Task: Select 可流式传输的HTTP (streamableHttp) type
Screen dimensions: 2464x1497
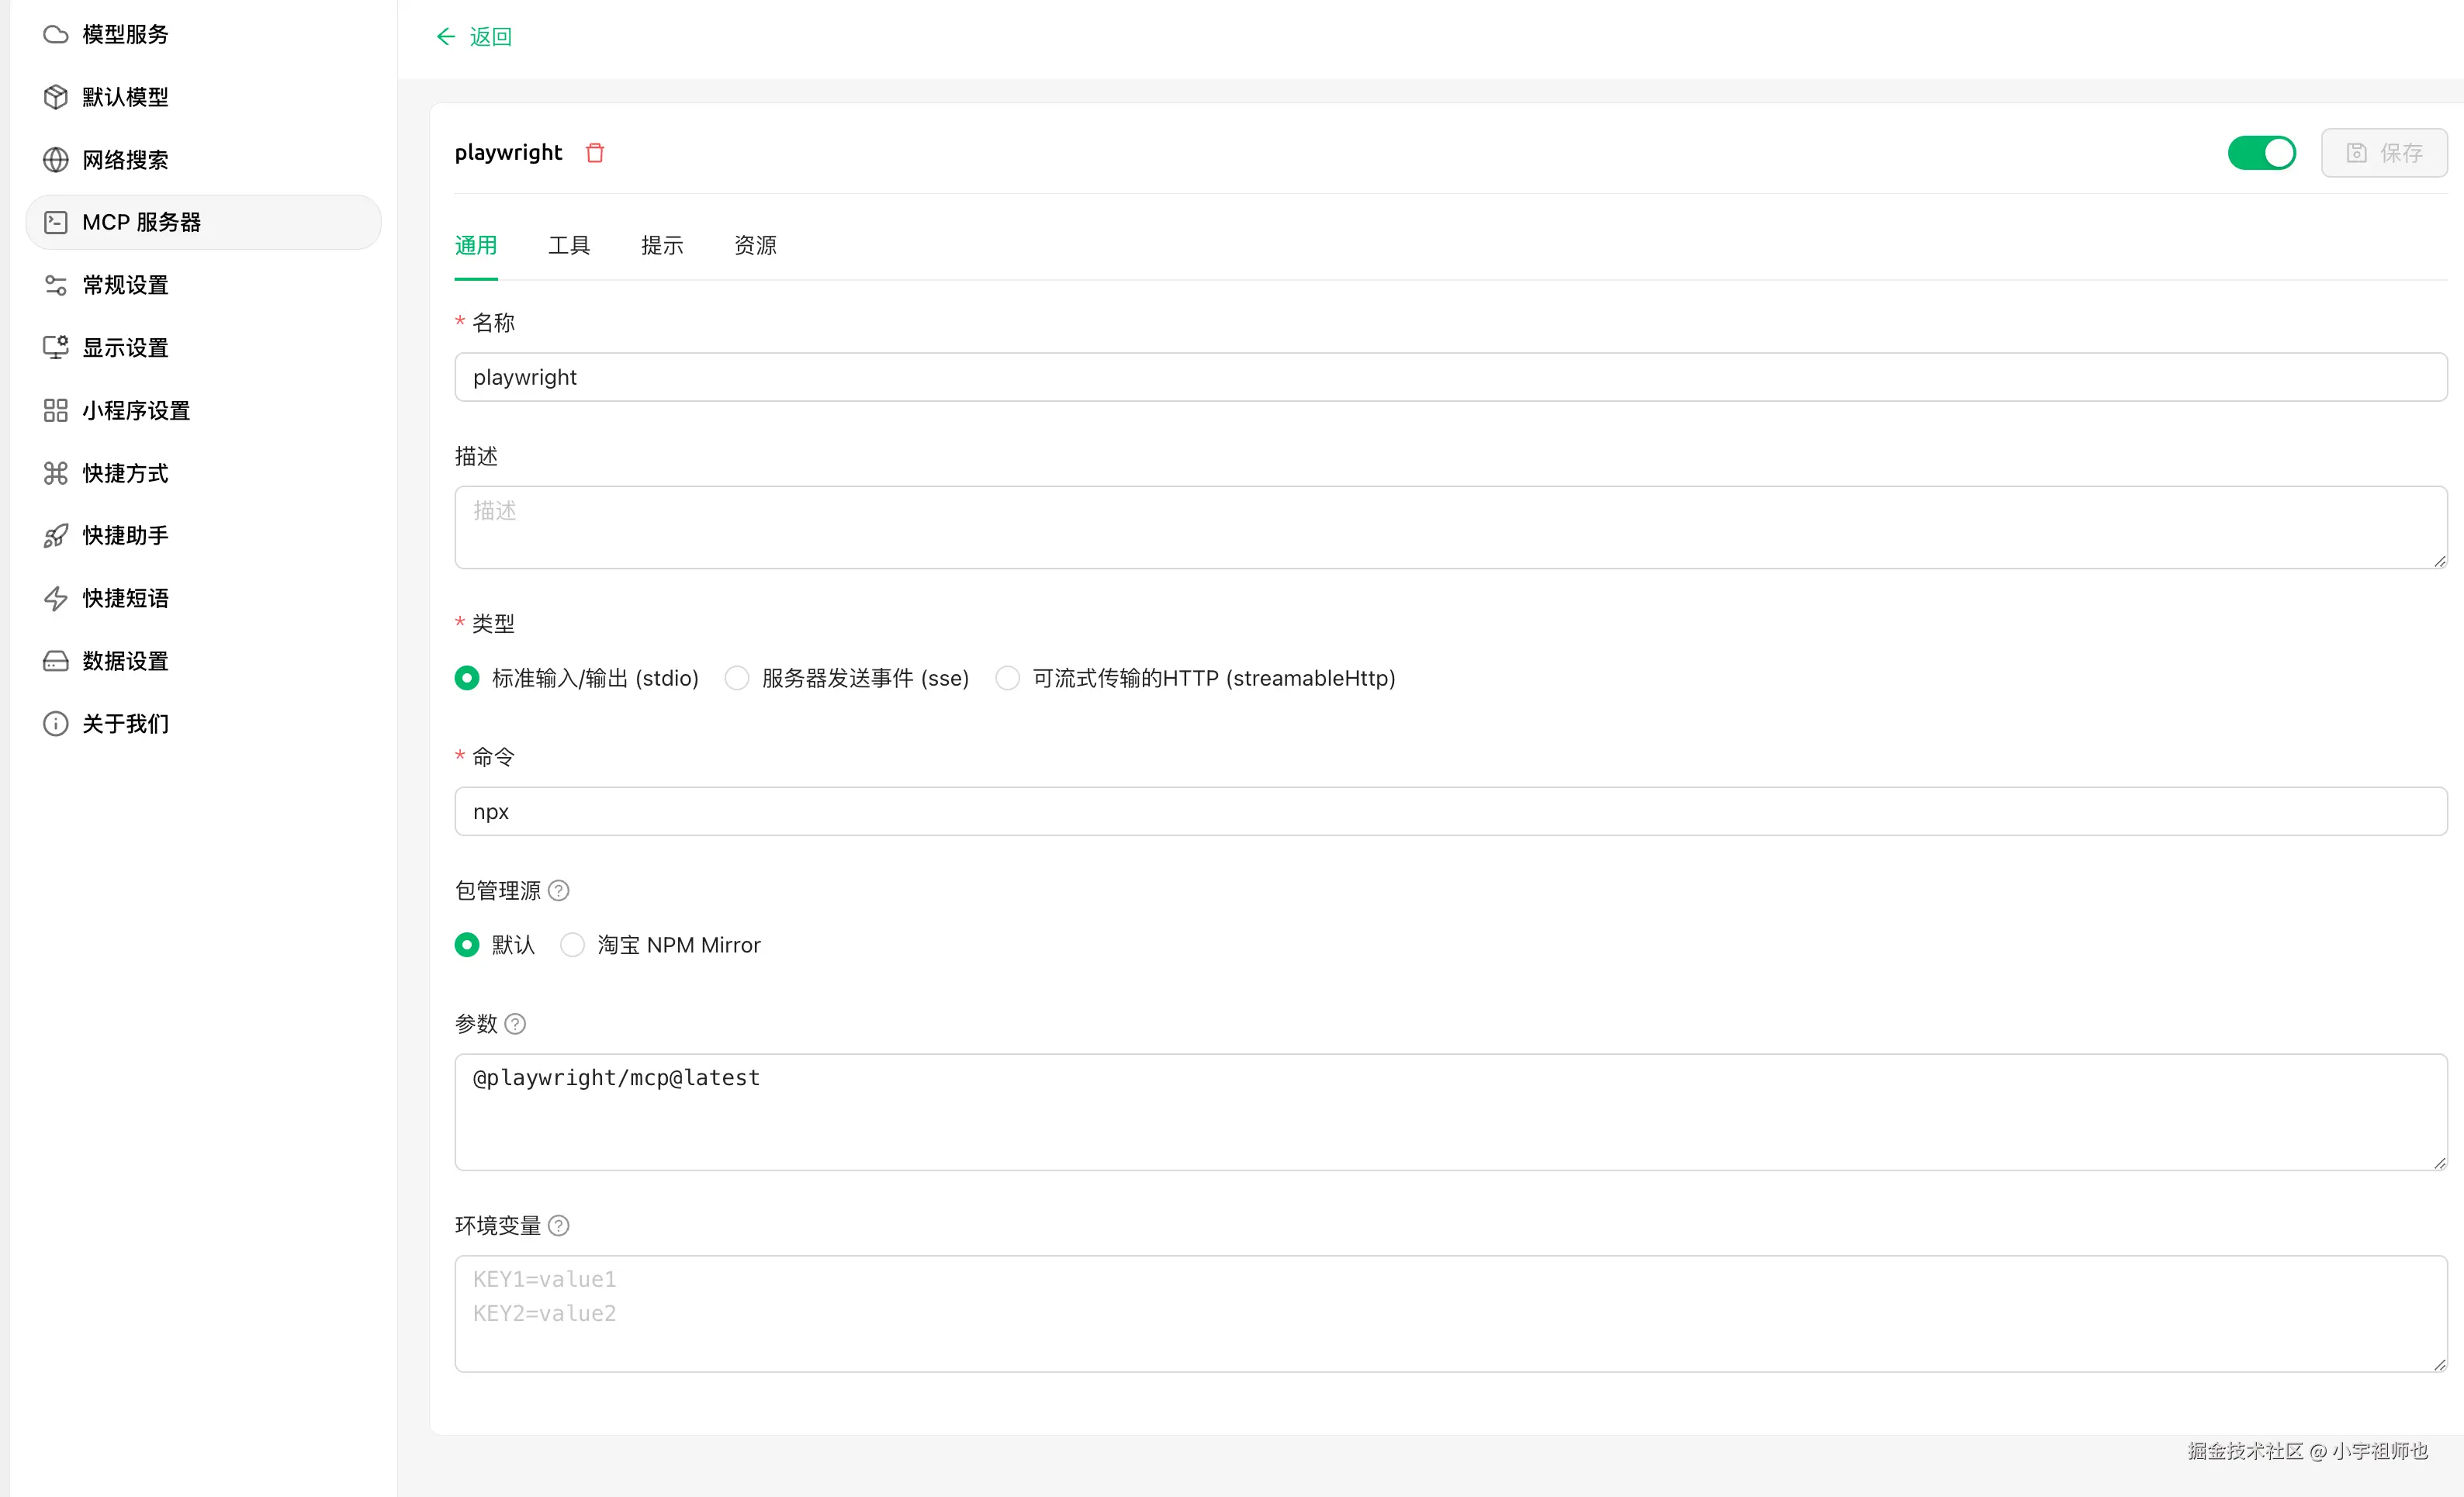Action: (1008, 678)
